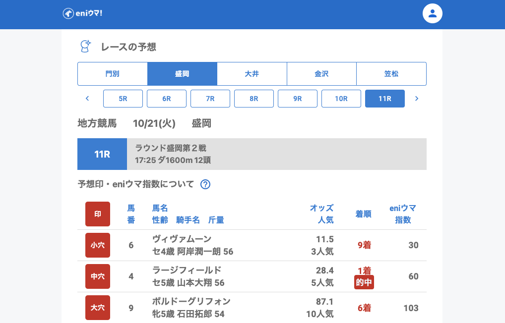Viewport: 505px width, 323px height.
Task: Choose race 7R
Action: 210,99
